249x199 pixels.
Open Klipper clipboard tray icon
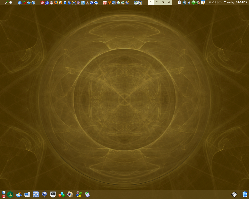179,3
